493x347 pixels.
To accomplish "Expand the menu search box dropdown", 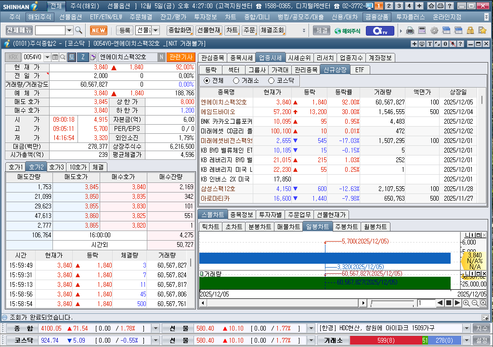I will (x=69, y=30).
